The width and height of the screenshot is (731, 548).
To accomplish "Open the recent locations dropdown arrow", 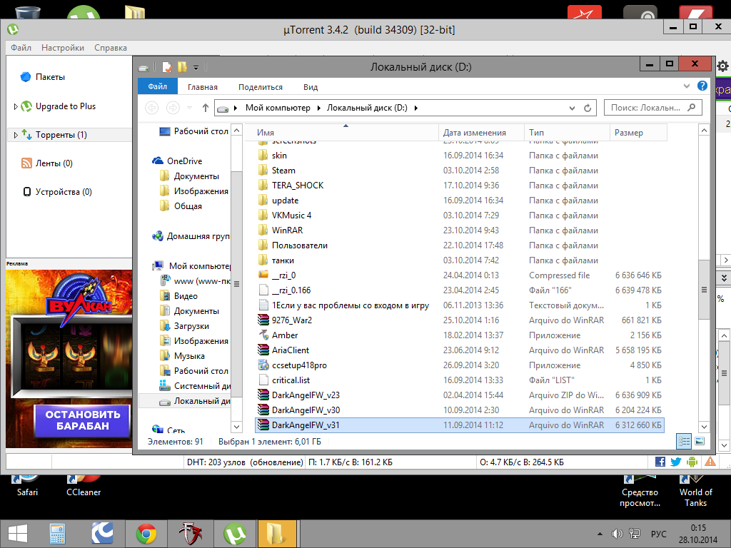I will pyautogui.click(x=189, y=108).
